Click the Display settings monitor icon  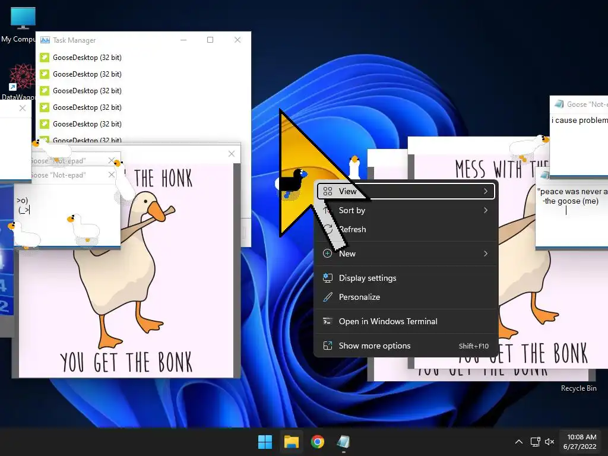328,278
